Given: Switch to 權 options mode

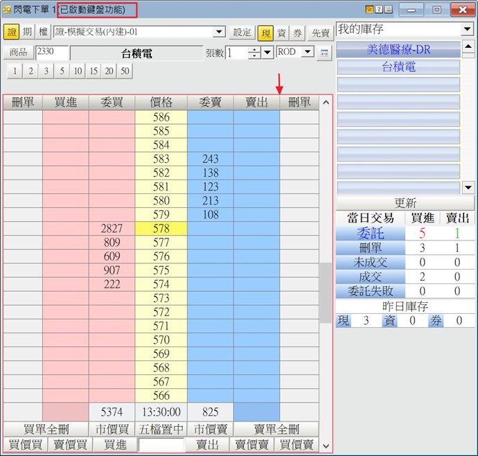Looking at the screenshot, I should click(43, 33).
